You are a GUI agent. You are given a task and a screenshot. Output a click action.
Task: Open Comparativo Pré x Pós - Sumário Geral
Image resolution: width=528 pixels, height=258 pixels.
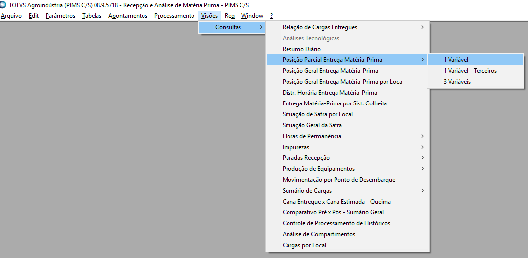pos(347,212)
